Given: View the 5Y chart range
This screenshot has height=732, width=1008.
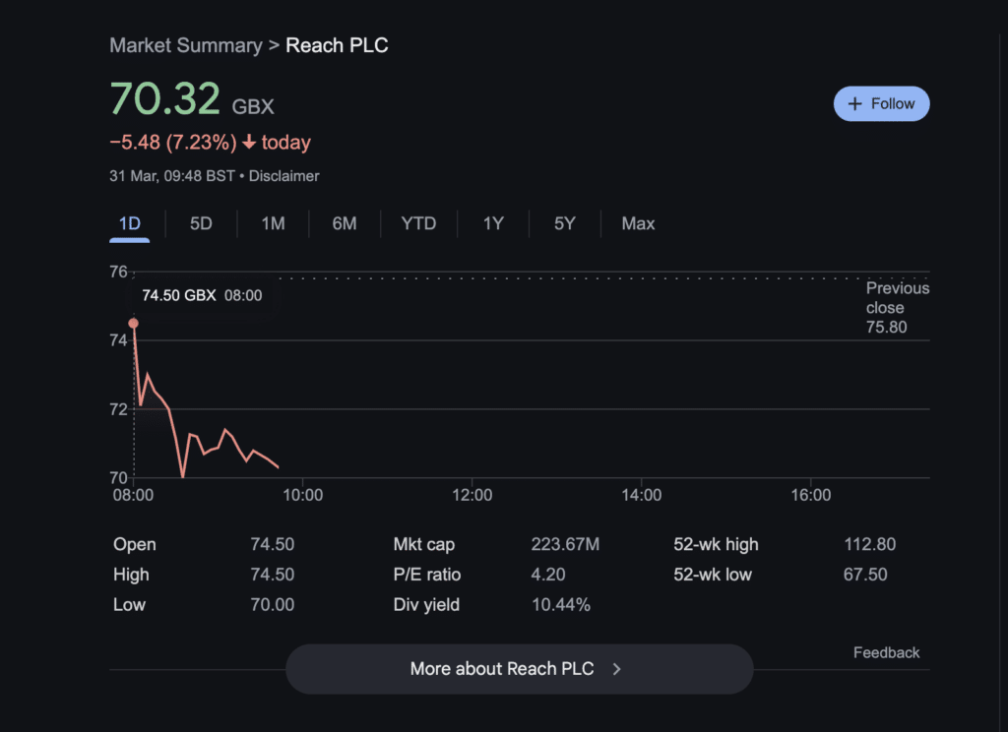Looking at the screenshot, I should coord(564,223).
